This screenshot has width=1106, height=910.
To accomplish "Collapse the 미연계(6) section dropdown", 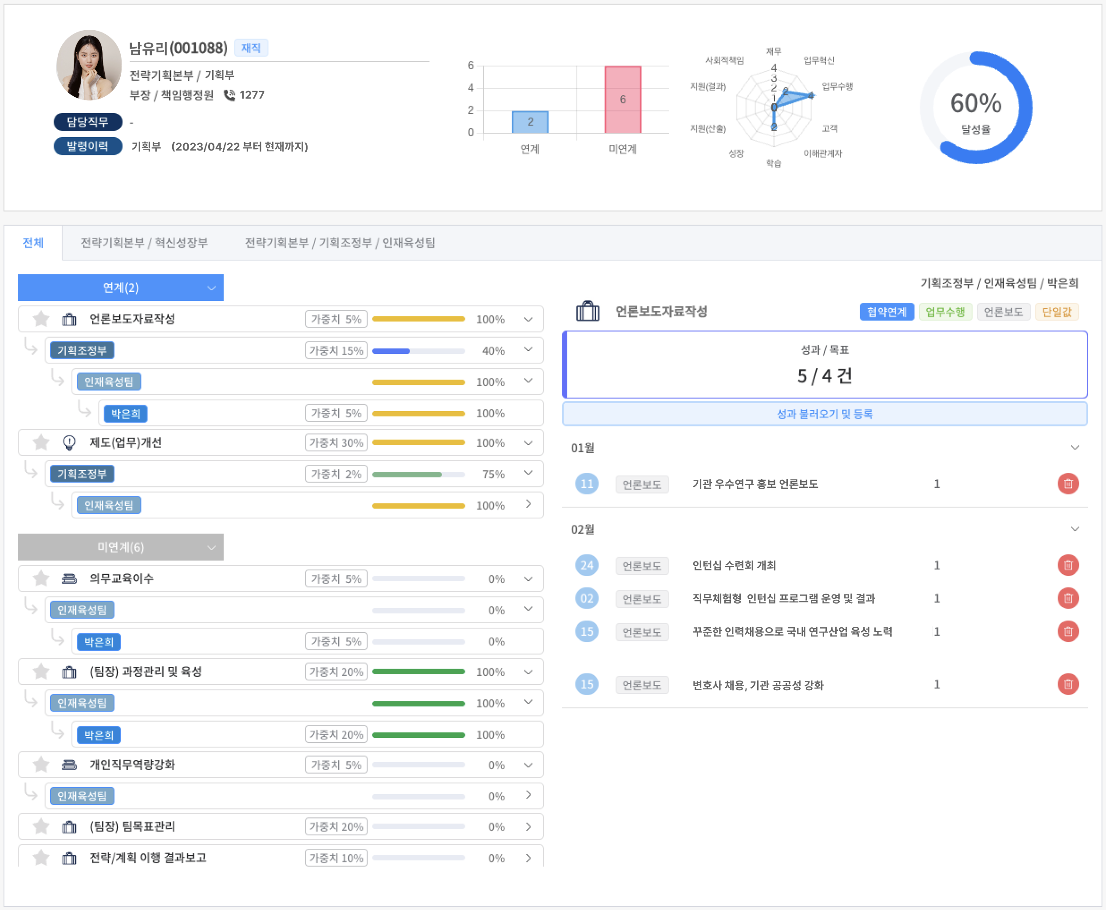I will (211, 547).
